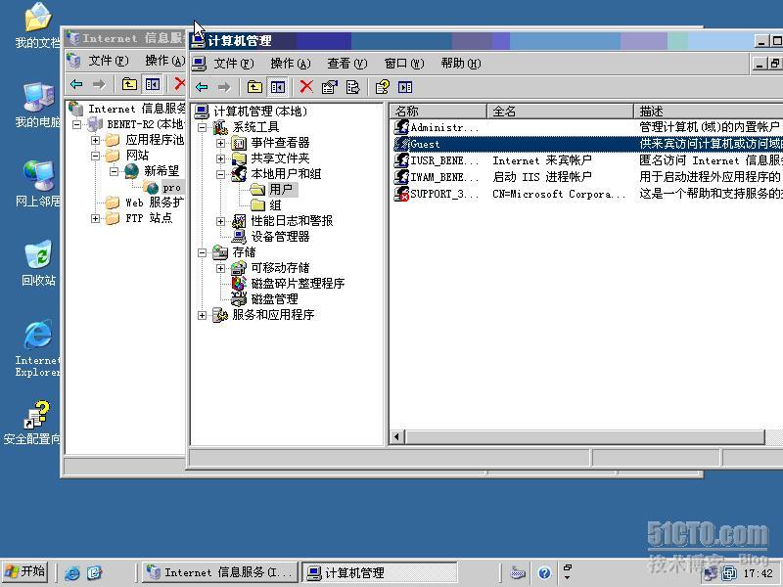Click Forward arrow in Computer Management toolbar
The width and height of the screenshot is (783, 587).
pyautogui.click(x=224, y=87)
